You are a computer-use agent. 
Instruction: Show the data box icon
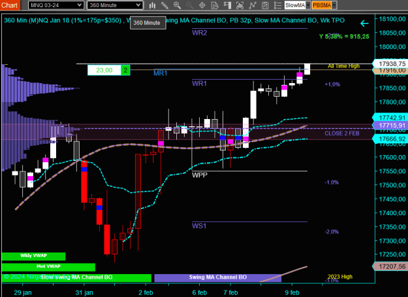(x=215, y=5)
